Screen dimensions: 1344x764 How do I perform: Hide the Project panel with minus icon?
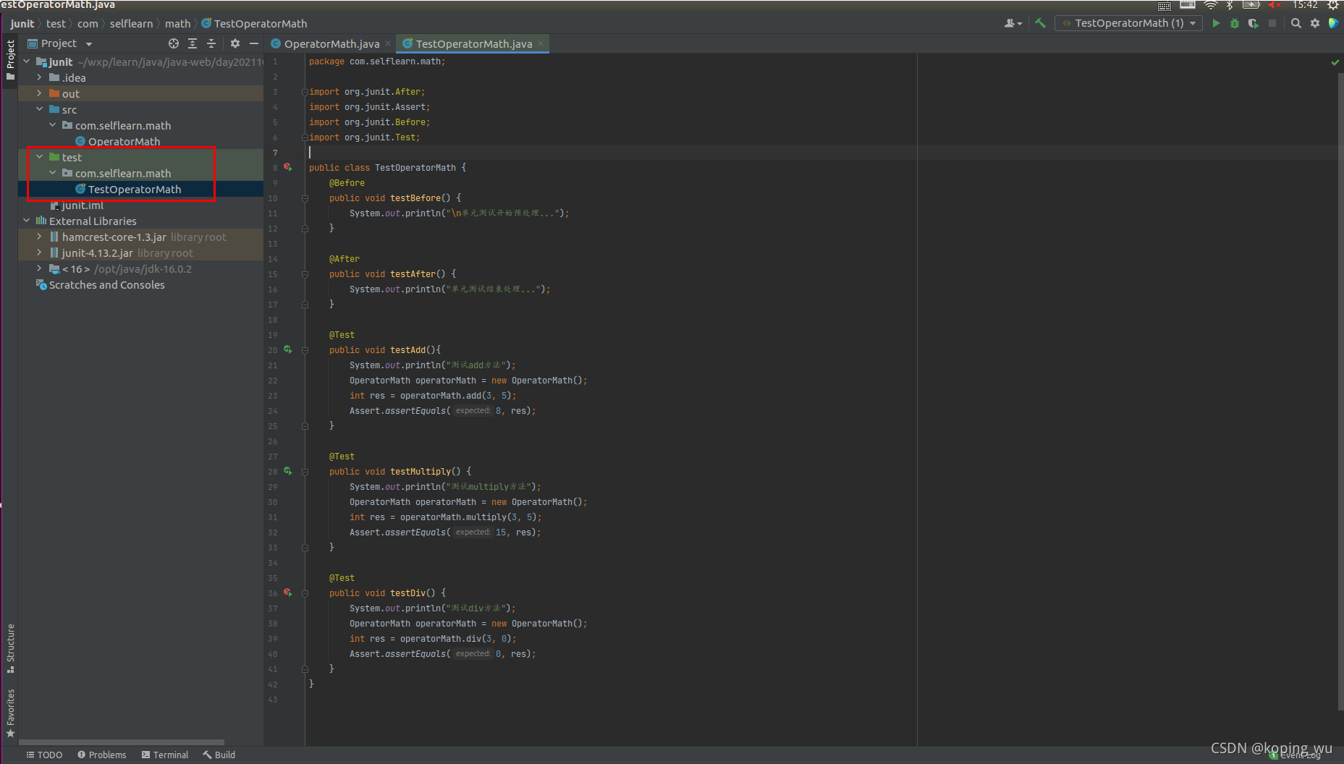click(x=254, y=43)
